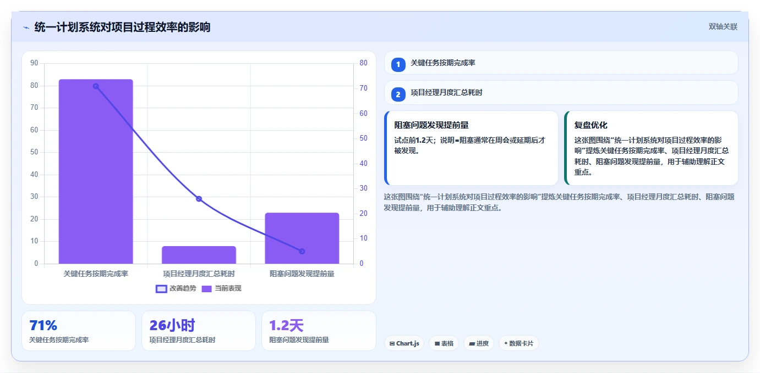Click the tall bar for 关键任务按期完成率
Viewport: 760px width, 373px height.
tap(96, 171)
